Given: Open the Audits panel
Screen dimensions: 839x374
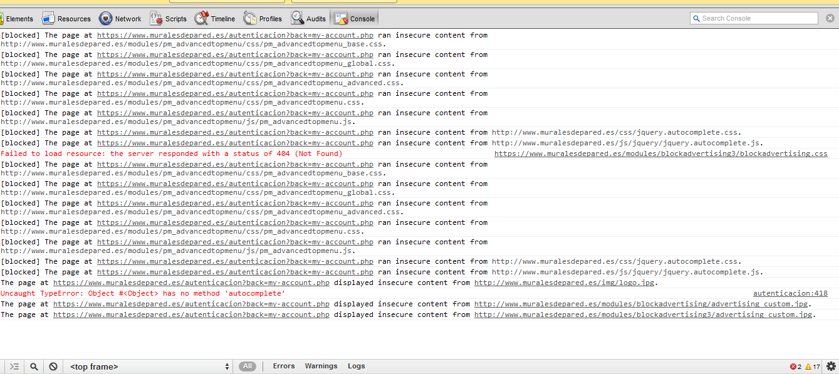Looking at the screenshot, I should (x=309, y=19).
